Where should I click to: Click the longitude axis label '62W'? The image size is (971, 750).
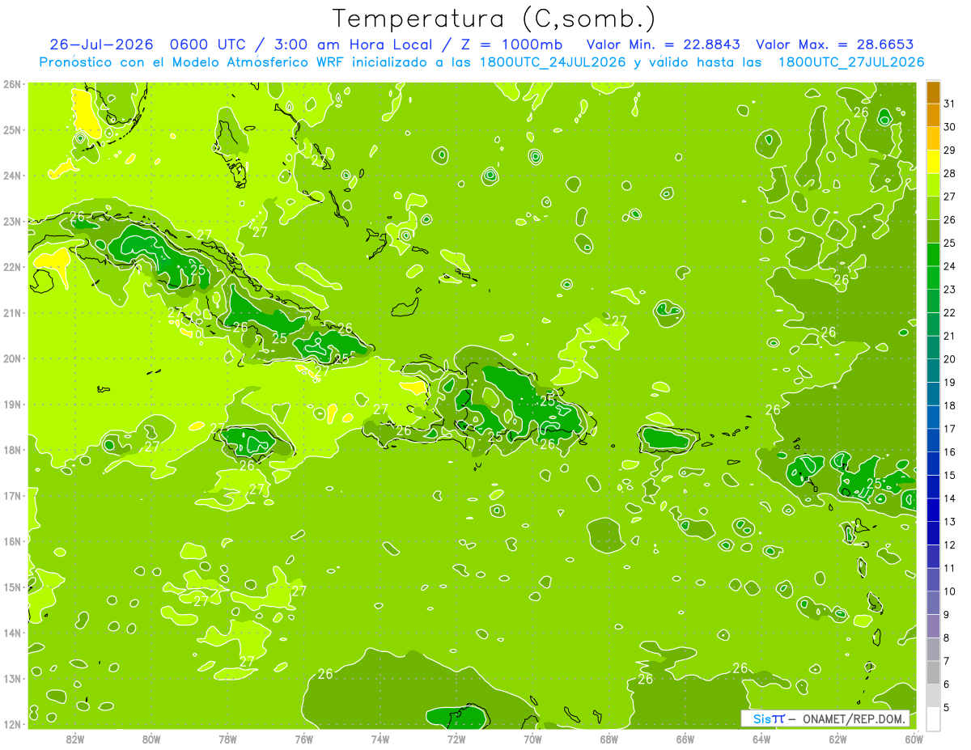pyautogui.click(x=837, y=739)
